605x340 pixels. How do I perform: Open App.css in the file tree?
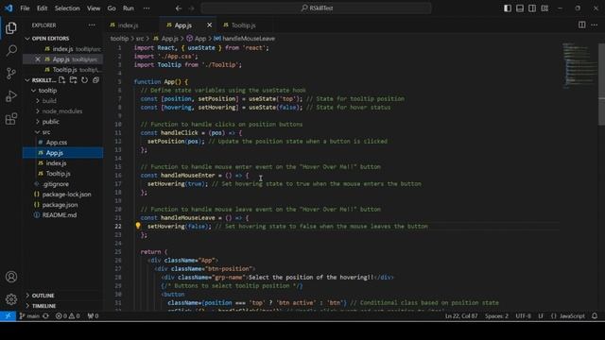(63, 143)
